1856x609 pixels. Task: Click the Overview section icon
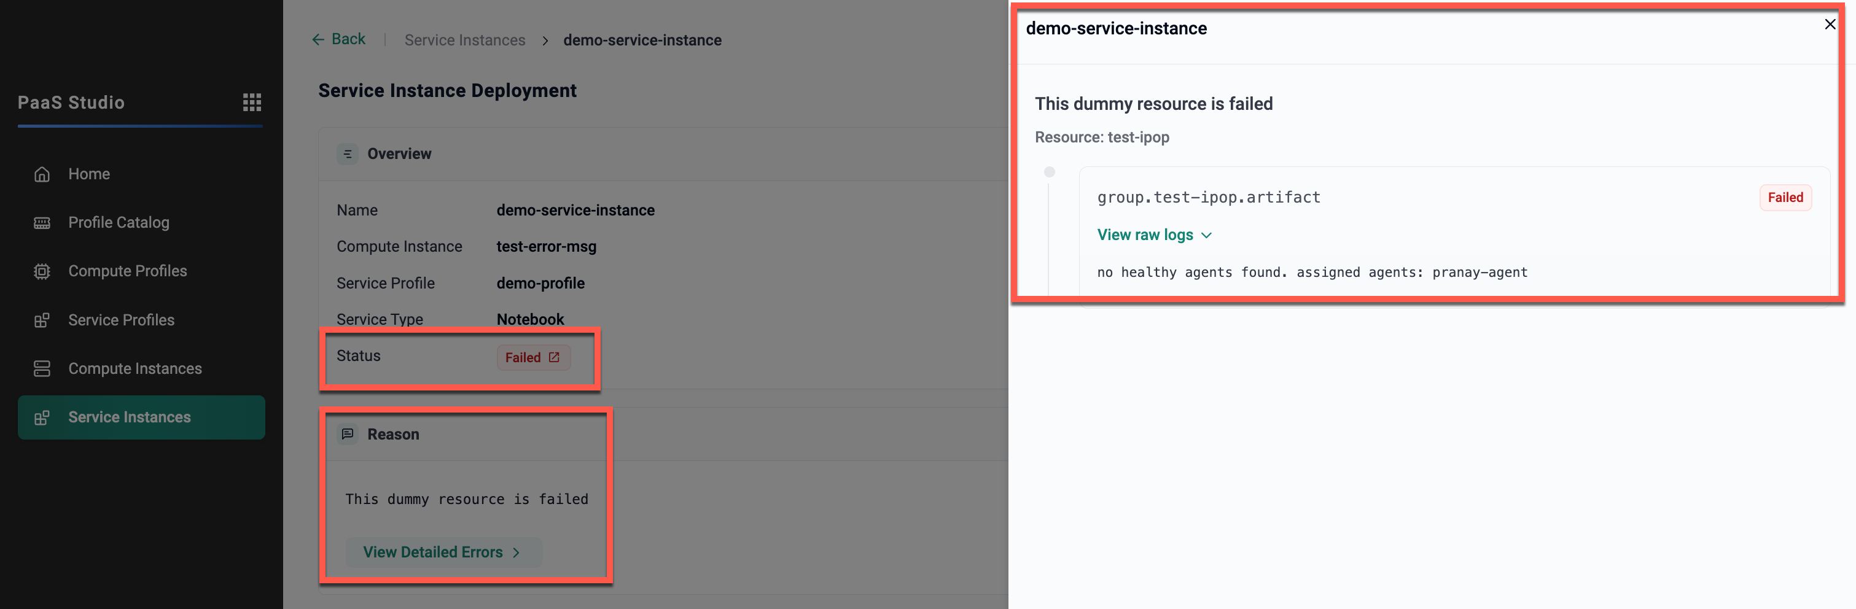(347, 154)
